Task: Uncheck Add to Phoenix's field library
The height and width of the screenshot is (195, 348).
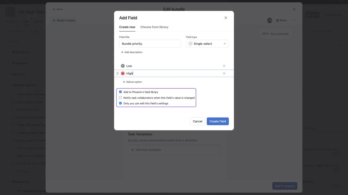Action: 120,92
